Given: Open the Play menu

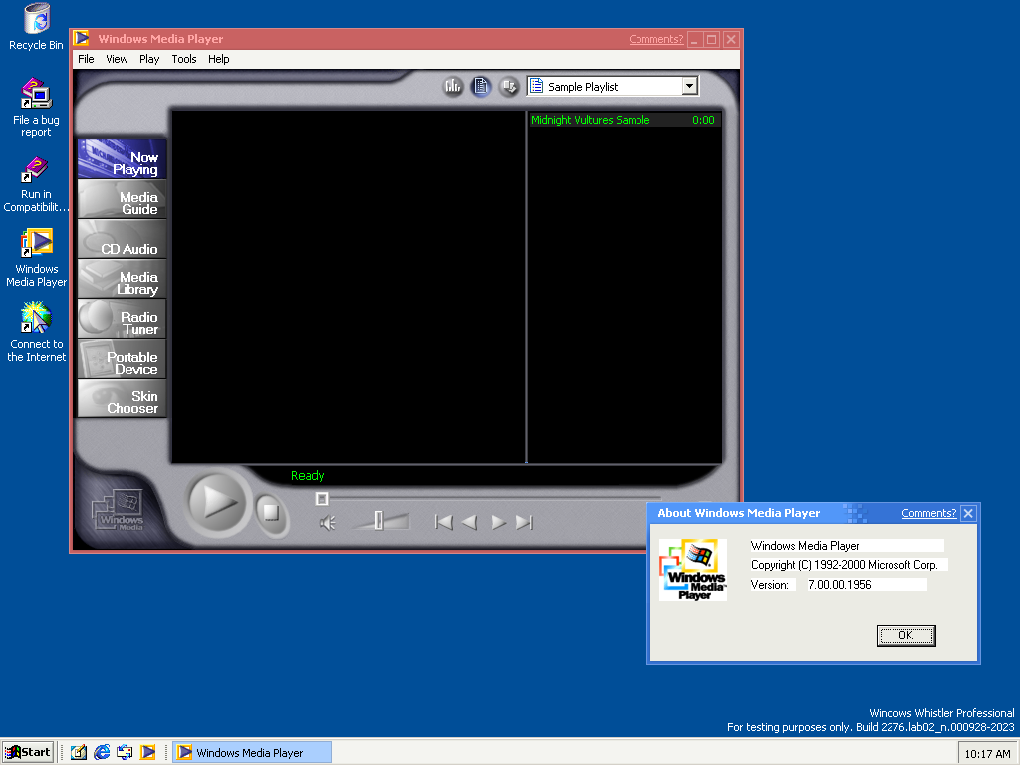Looking at the screenshot, I should (x=149, y=59).
